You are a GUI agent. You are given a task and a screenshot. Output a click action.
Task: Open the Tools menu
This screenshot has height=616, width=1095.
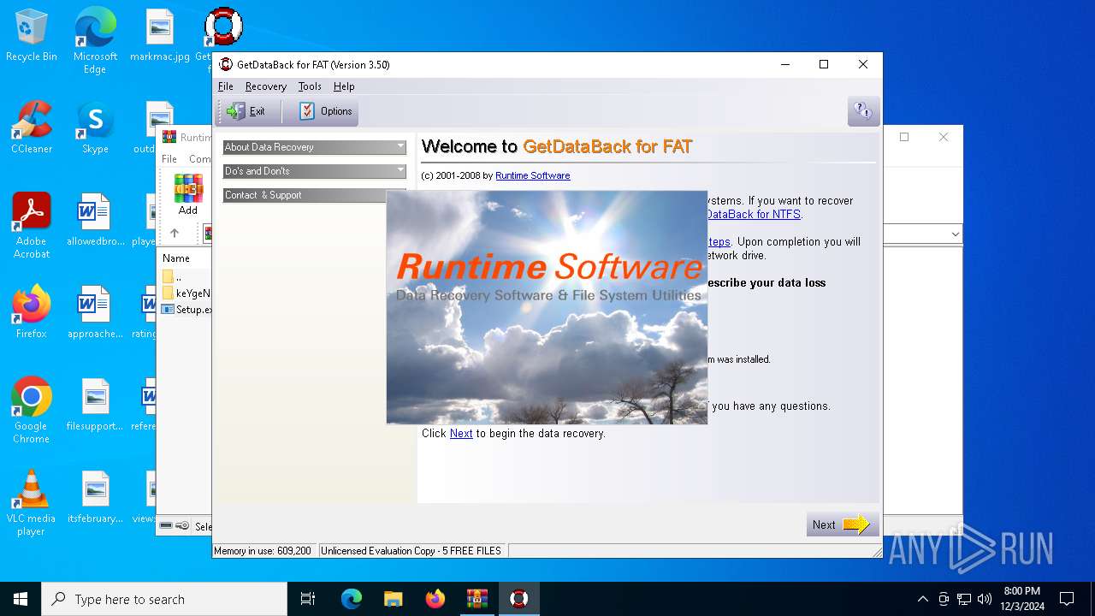pos(310,86)
